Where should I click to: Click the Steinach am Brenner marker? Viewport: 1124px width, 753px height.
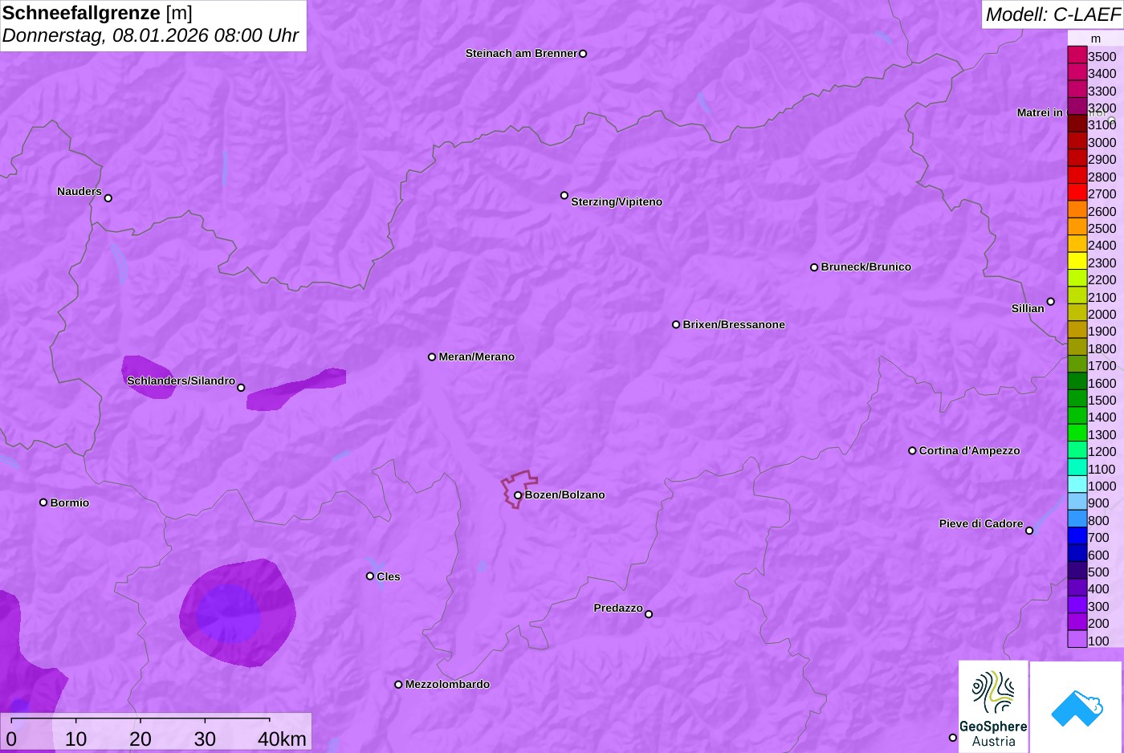coord(583,54)
